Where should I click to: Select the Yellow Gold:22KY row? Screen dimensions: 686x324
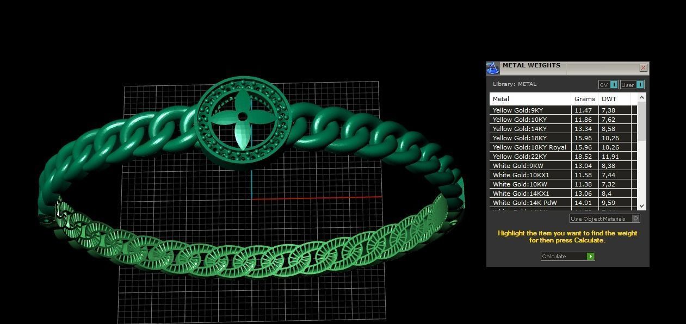(563, 157)
